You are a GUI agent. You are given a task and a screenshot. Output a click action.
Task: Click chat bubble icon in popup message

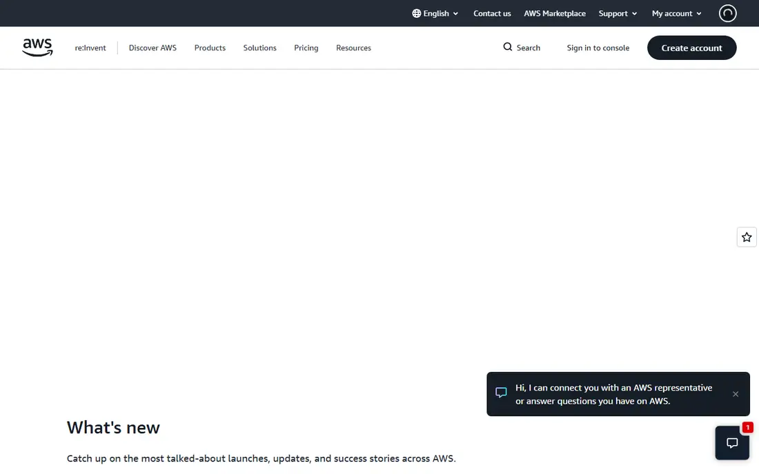(501, 392)
